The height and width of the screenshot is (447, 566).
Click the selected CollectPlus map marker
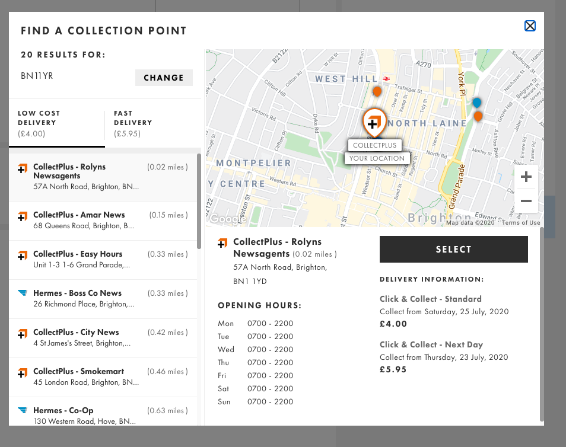tap(374, 122)
